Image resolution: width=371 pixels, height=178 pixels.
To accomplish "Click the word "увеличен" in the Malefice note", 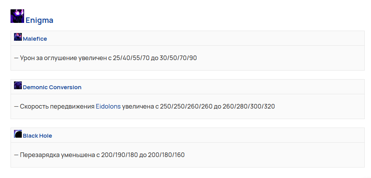I will click(x=93, y=58).
